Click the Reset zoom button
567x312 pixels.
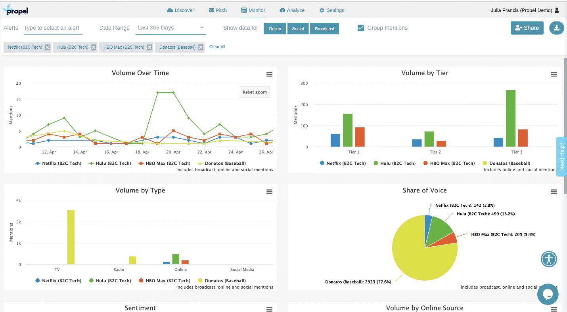(x=255, y=92)
